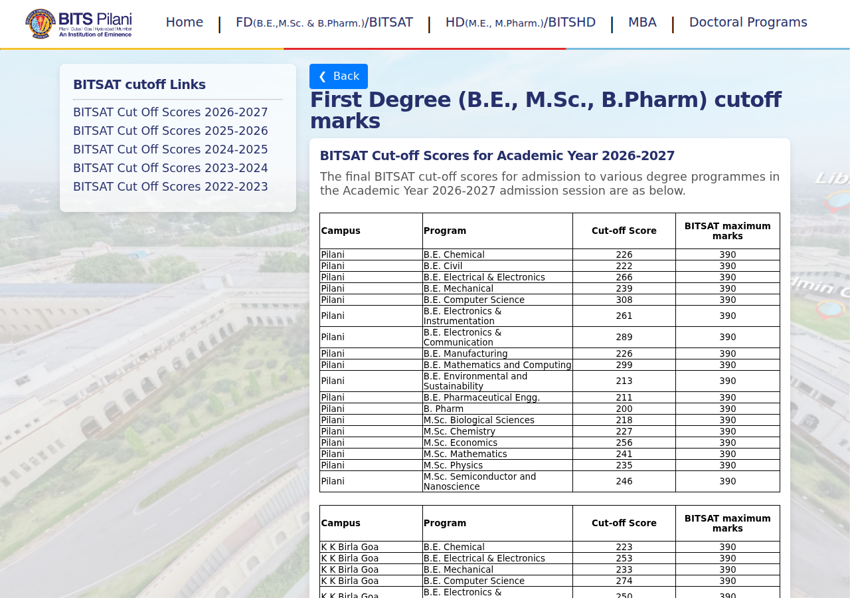Click the cut-off score '200'
The width and height of the screenshot is (850, 598).
(x=624, y=409)
